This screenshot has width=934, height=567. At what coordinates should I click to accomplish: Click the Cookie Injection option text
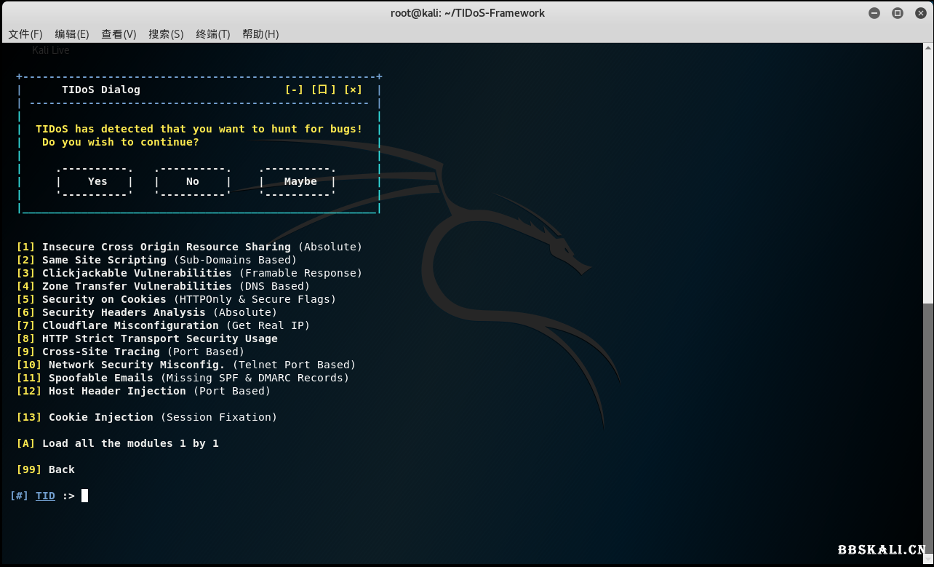(100, 417)
